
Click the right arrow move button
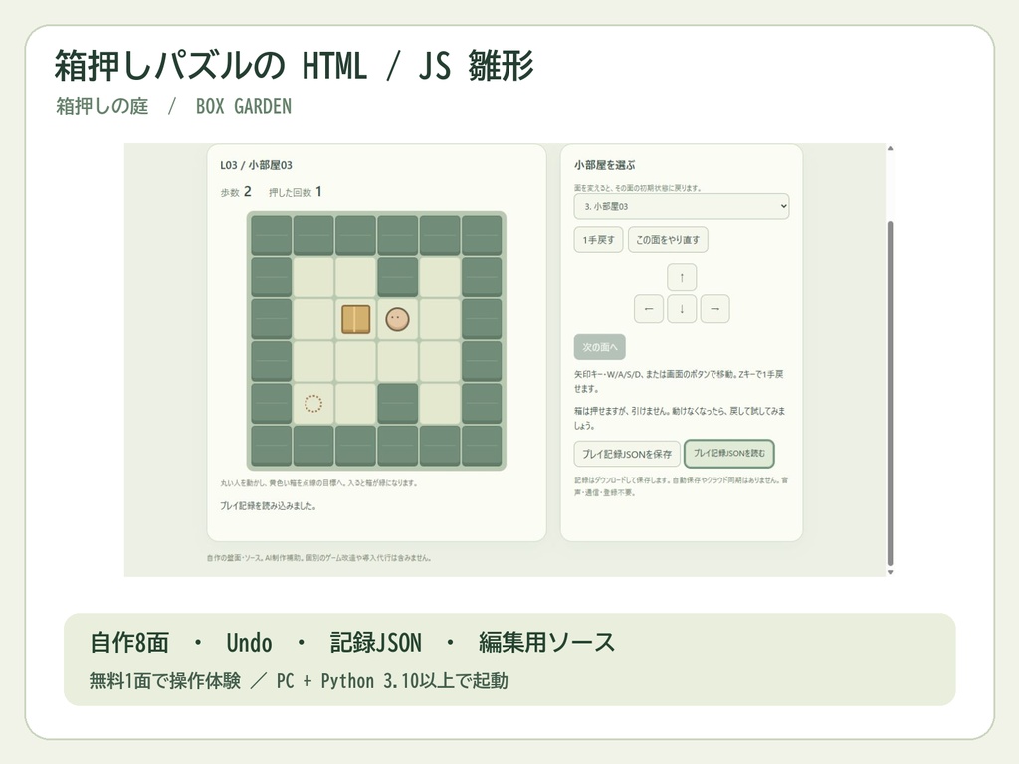714,309
